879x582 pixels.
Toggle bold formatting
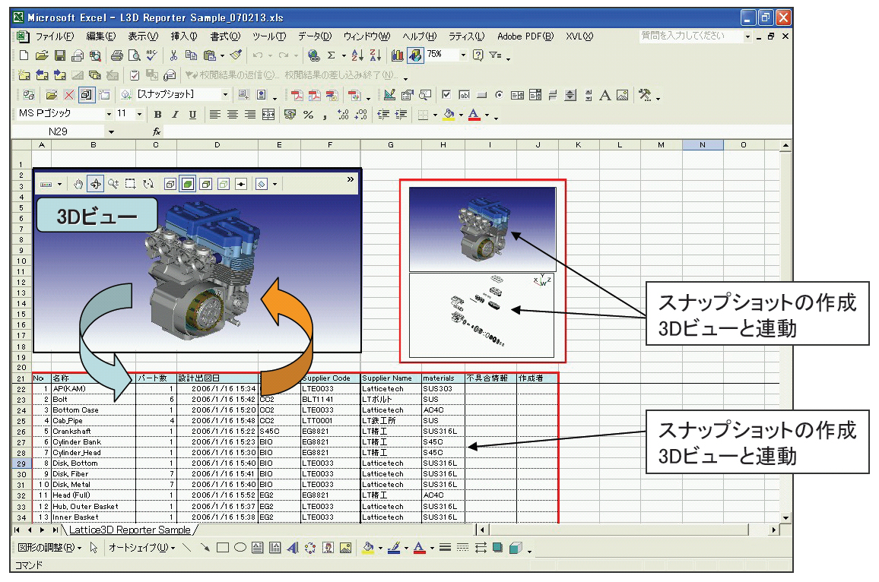[158, 115]
